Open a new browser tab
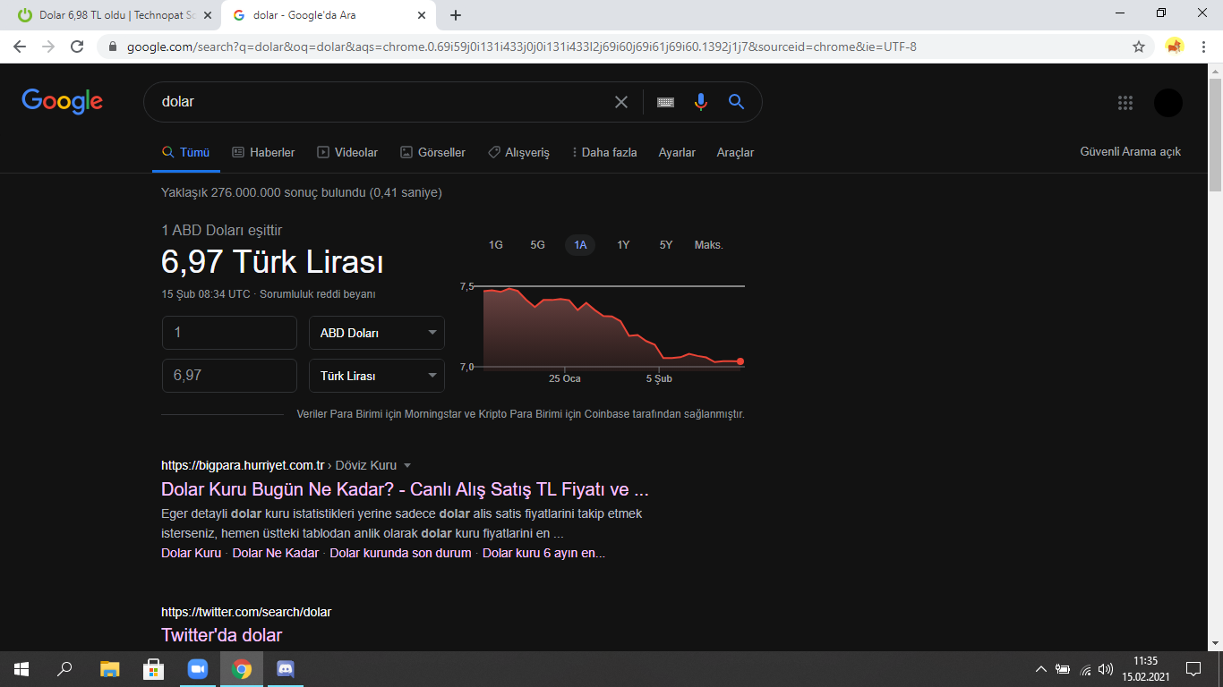Image resolution: width=1223 pixels, height=687 pixels. [x=456, y=15]
